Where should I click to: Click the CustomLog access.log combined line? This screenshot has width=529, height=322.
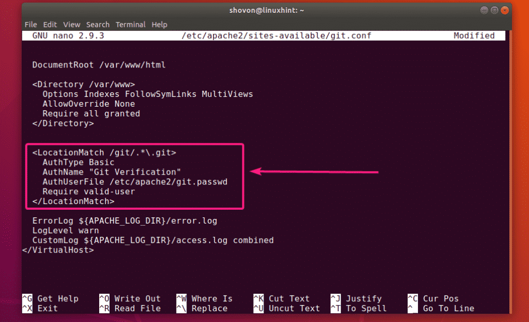point(153,241)
